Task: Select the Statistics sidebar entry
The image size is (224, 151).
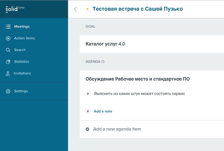Action: [x=22, y=61]
